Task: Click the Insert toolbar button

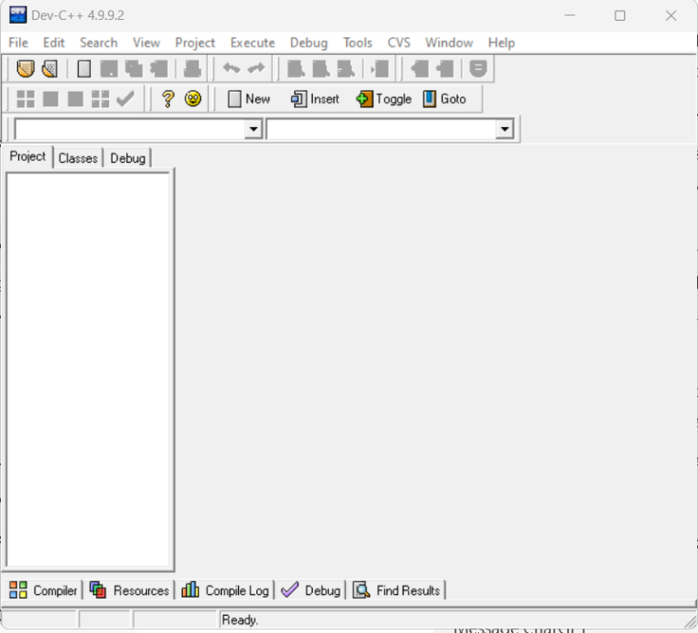Action: coord(314,99)
